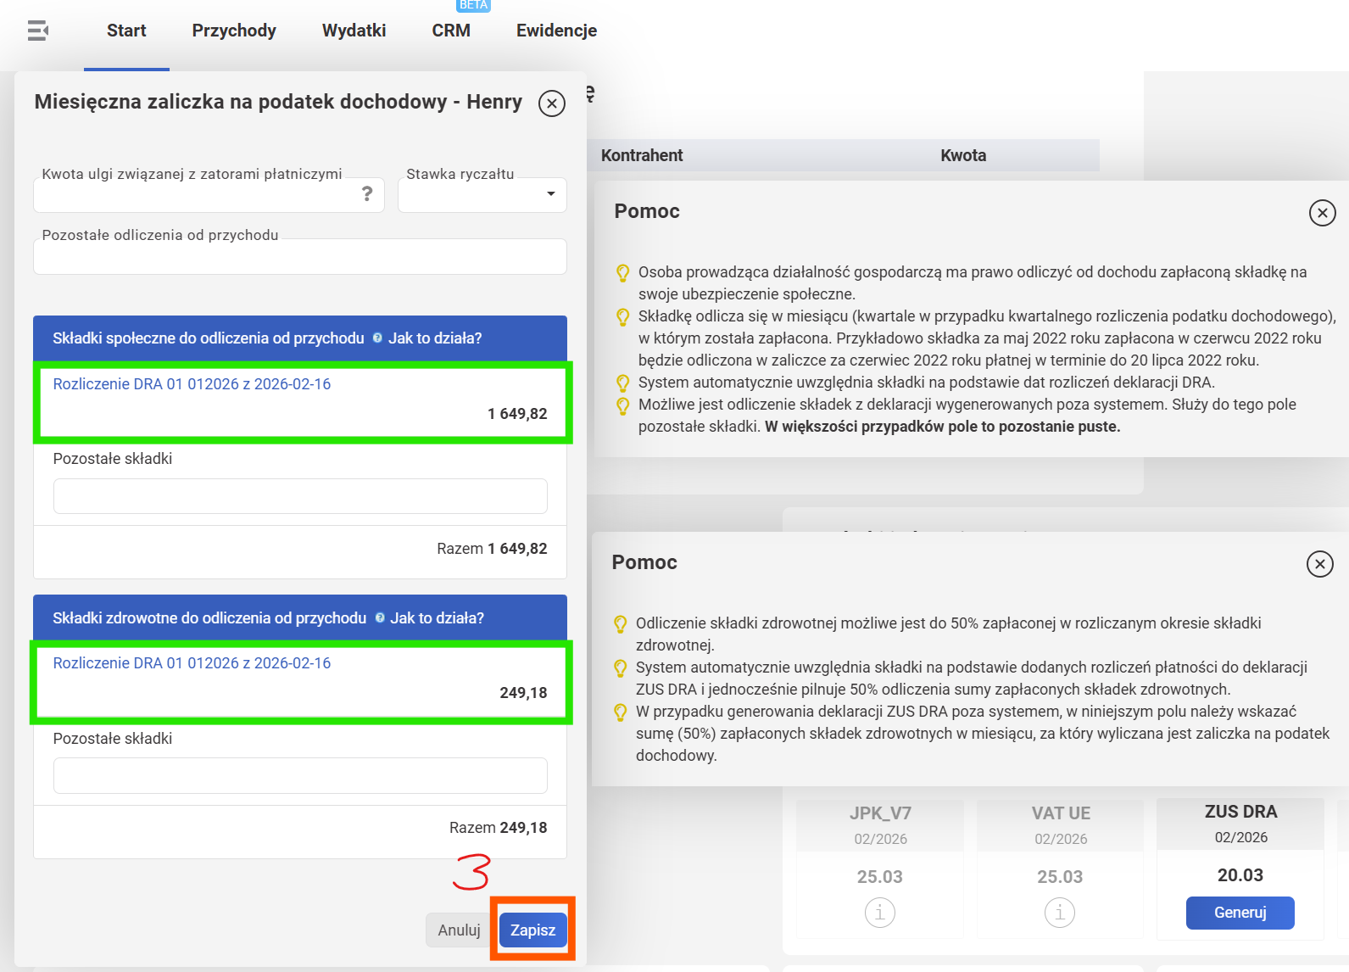Click info icon under VAT UE

pyautogui.click(x=1060, y=913)
